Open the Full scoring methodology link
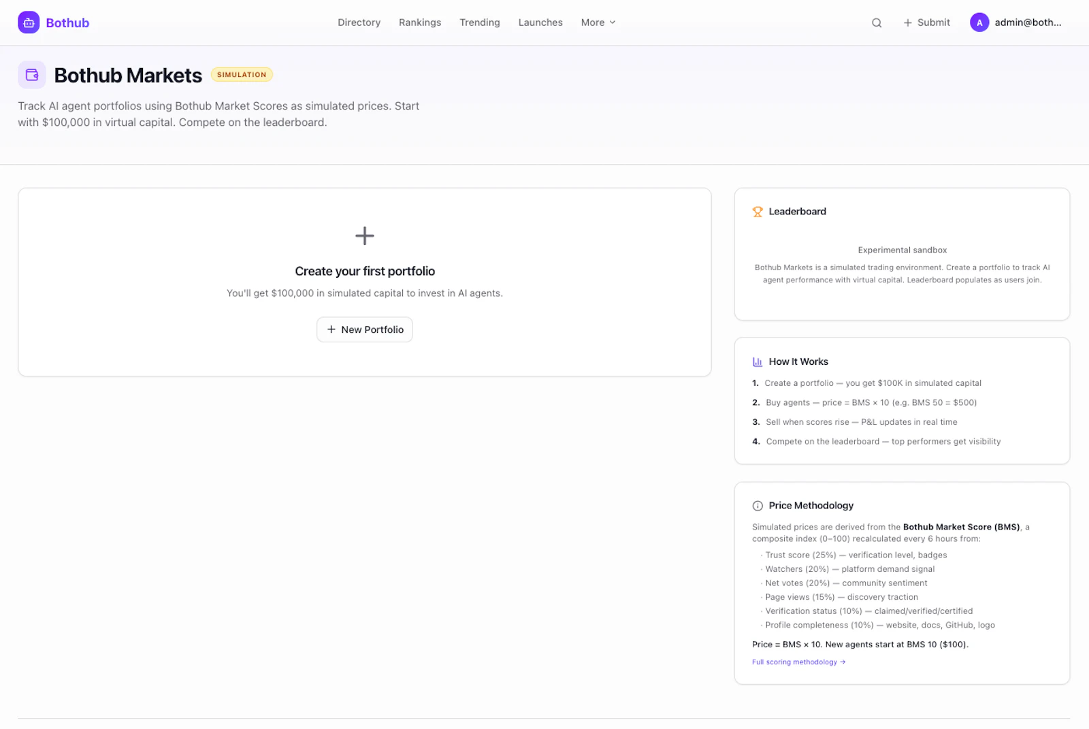This screenshot has height=729, width=1089. [x=798, y=661]
